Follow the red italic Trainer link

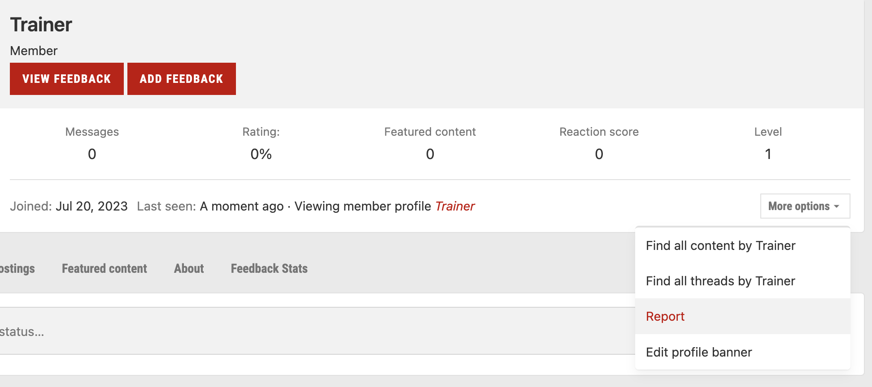click(455, 206)
